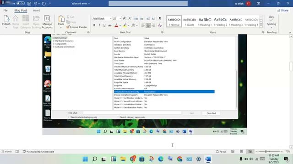Apply strikethrough formatting
293x164 pixels.
tap(110, 25)
